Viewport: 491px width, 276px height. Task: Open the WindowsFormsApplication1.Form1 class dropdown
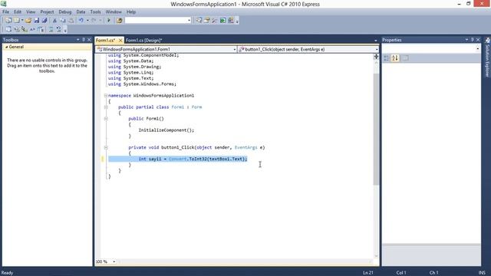234,49
